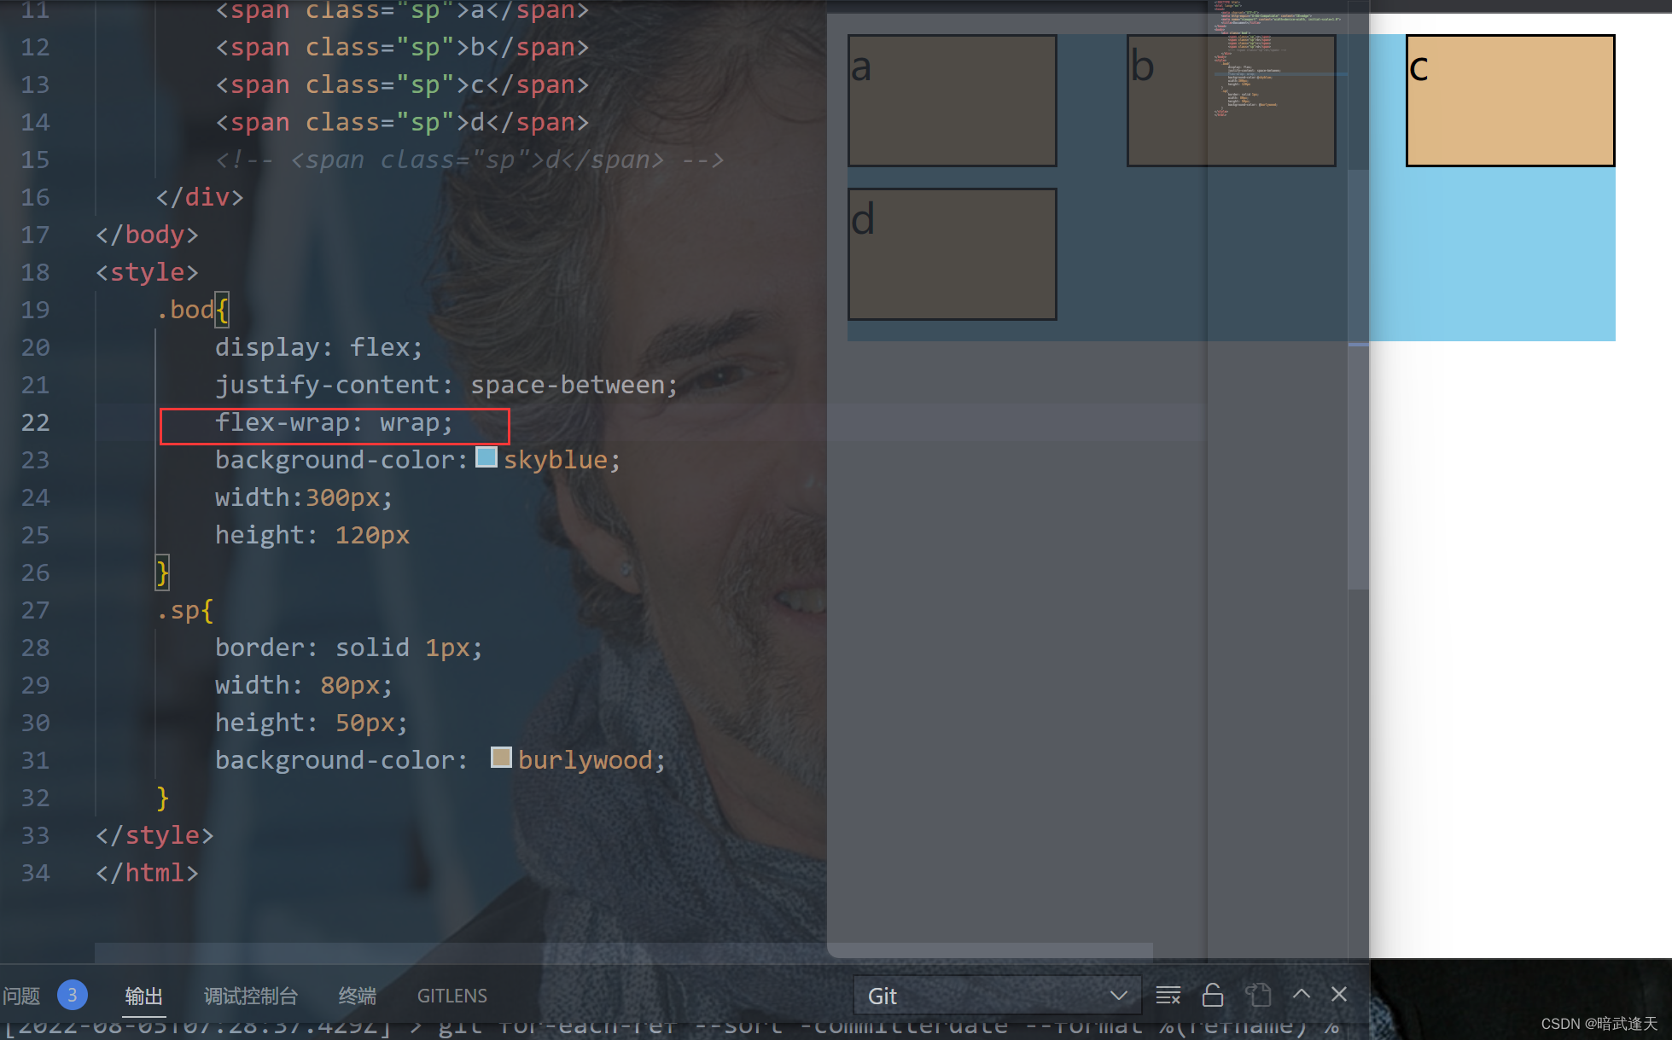This screenshot has width=1672, height=1040.
Task: Click the burlywood color swatch in code
Action: pyautogui.click(x=501, y=758)
